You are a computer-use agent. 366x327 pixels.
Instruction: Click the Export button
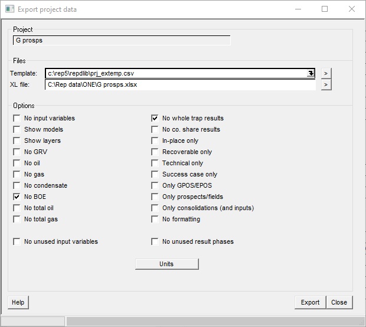click(310, 302)
